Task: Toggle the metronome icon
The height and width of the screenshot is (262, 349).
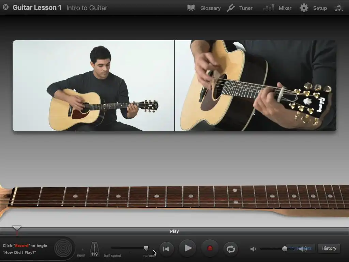Action: [x=94, y=249]
